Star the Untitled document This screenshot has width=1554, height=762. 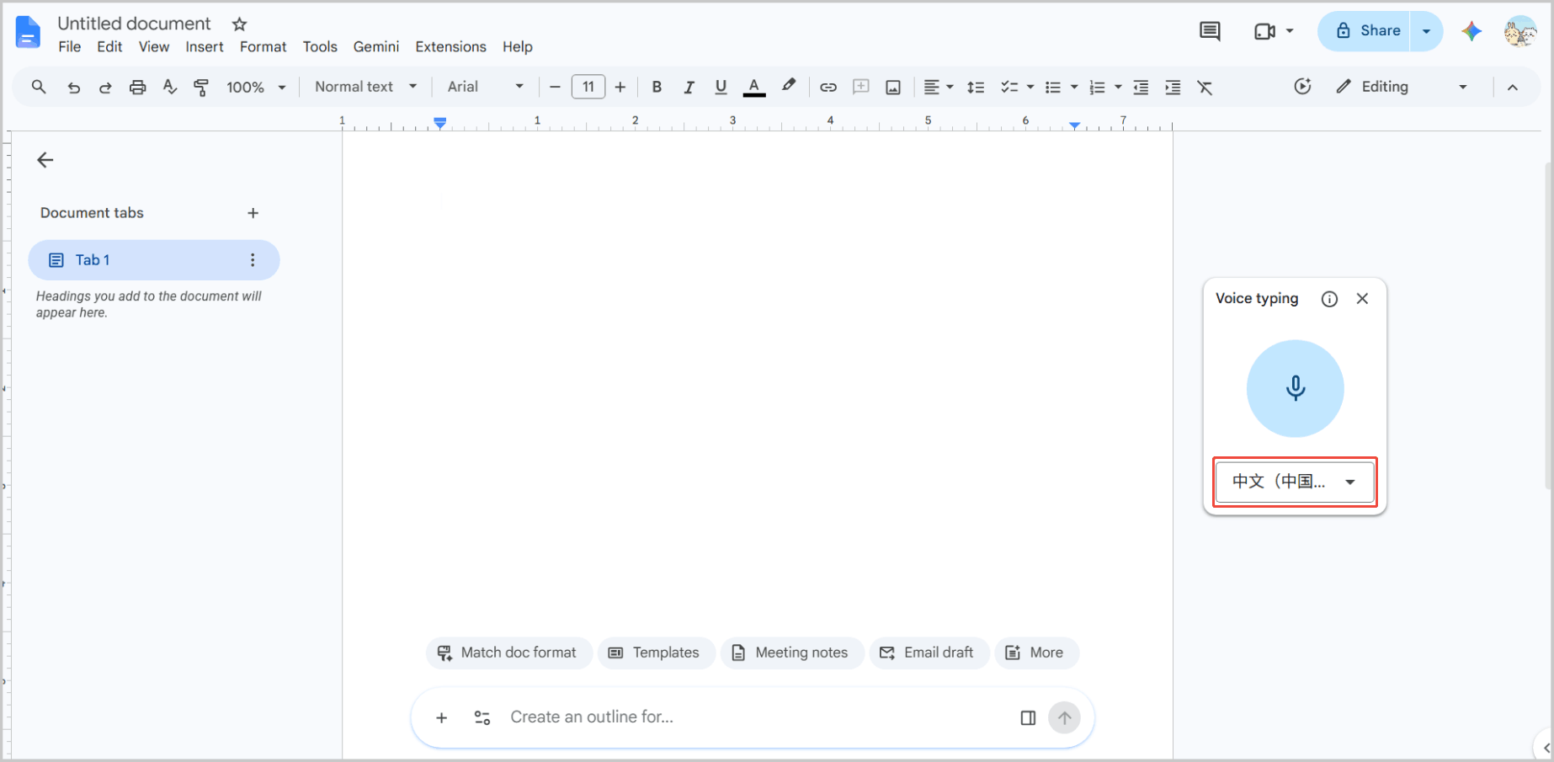click(x=240, y=24)
